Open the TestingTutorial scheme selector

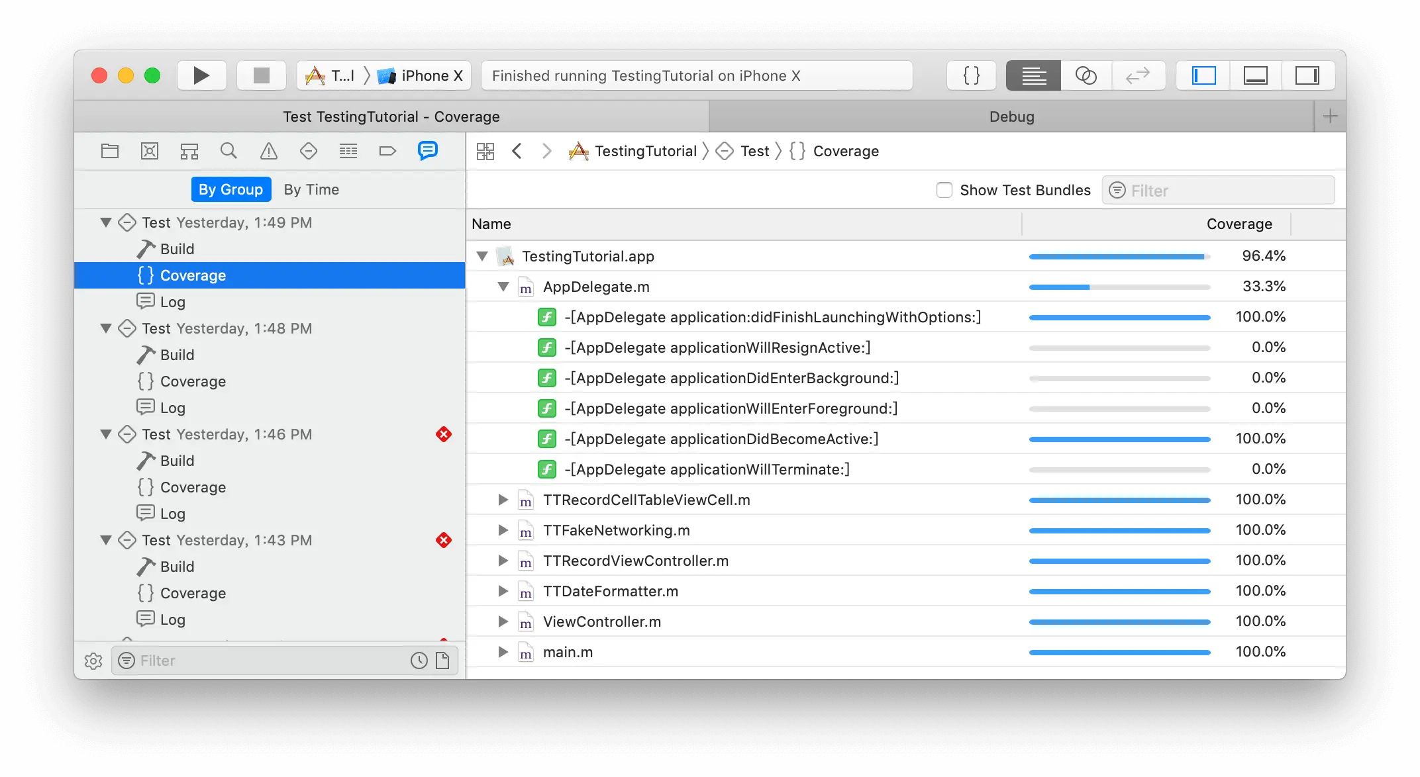(x=329, y=75)
